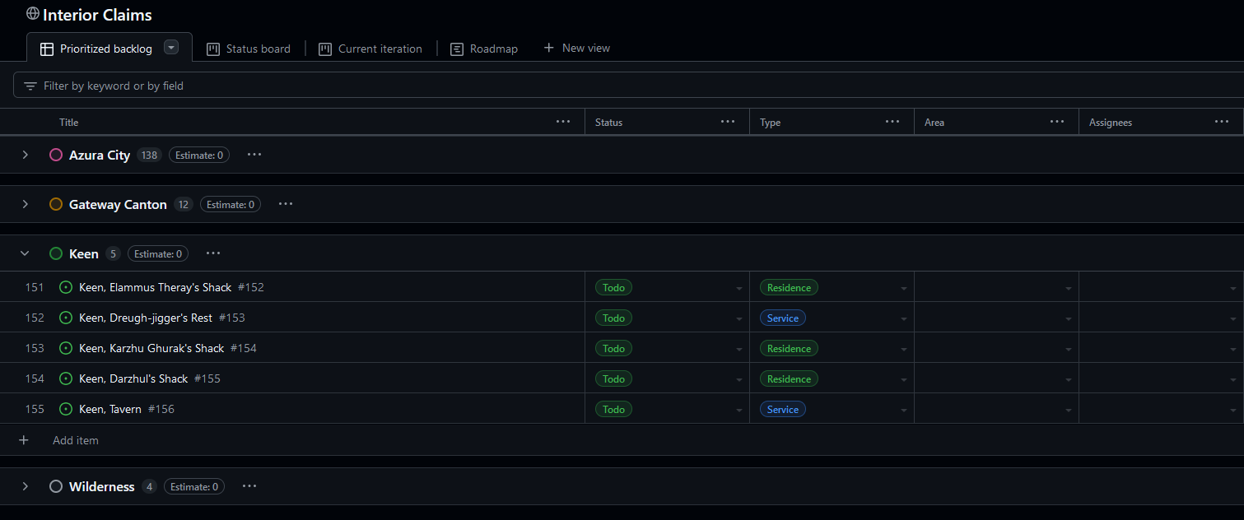The height and width of the screenshot is (520, 1244).
Task: Expand the Gateway Canton group
Action: 25,204
